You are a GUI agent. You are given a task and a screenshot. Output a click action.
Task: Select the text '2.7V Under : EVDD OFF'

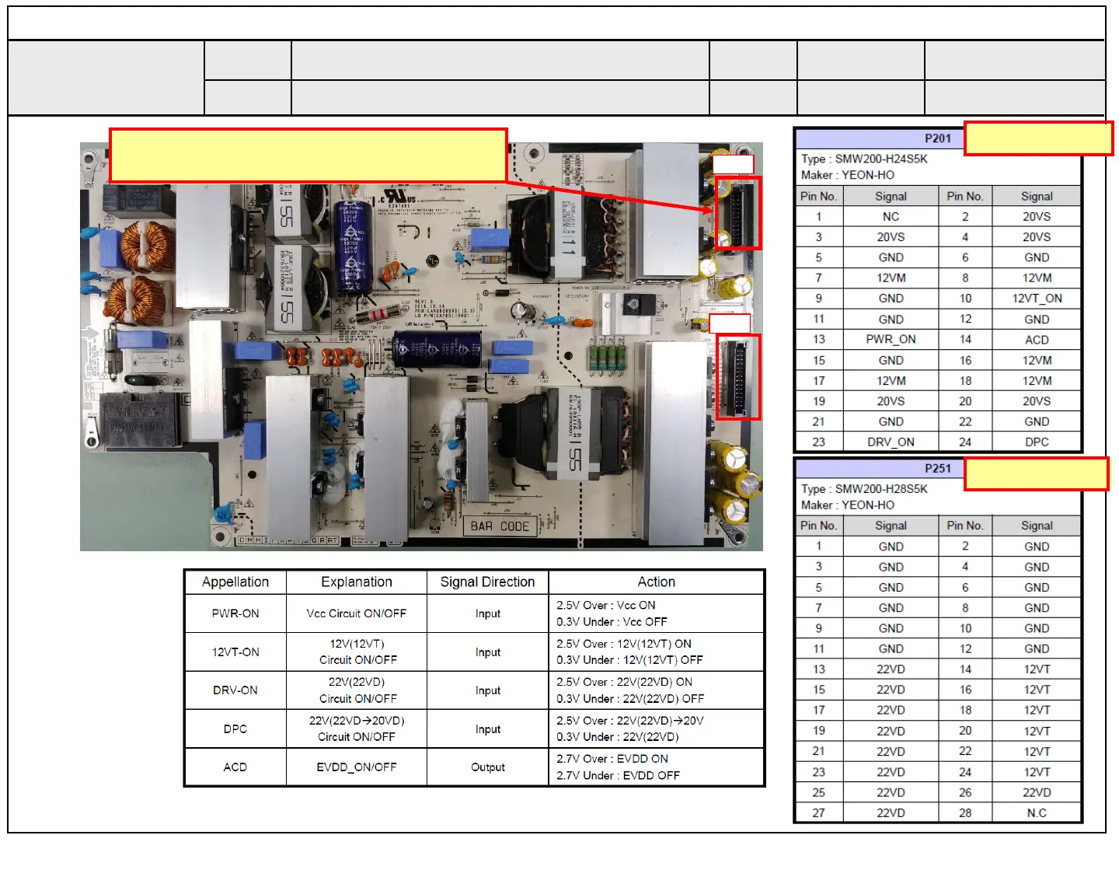(x=618, y=776)
